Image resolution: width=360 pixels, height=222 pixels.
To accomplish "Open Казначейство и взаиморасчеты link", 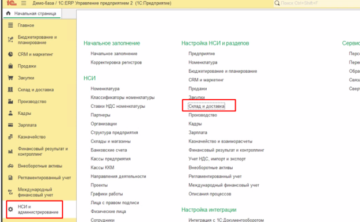I will [x=220, y=141].
